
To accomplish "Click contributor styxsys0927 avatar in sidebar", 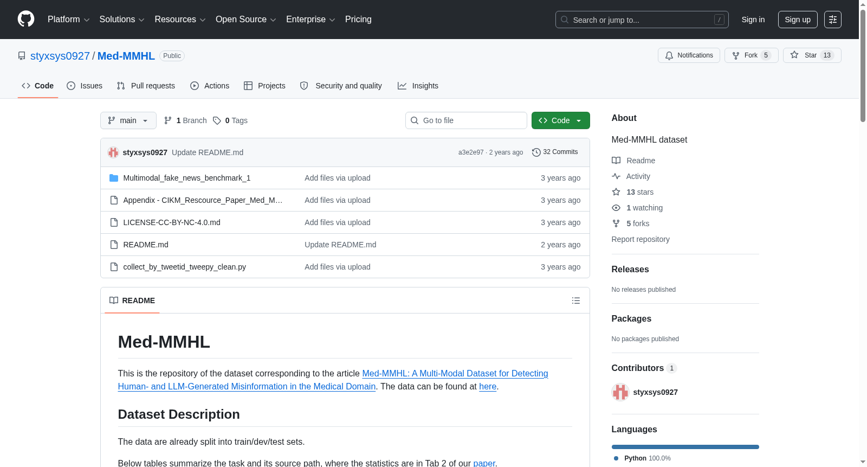I will (x=620, y=392).
